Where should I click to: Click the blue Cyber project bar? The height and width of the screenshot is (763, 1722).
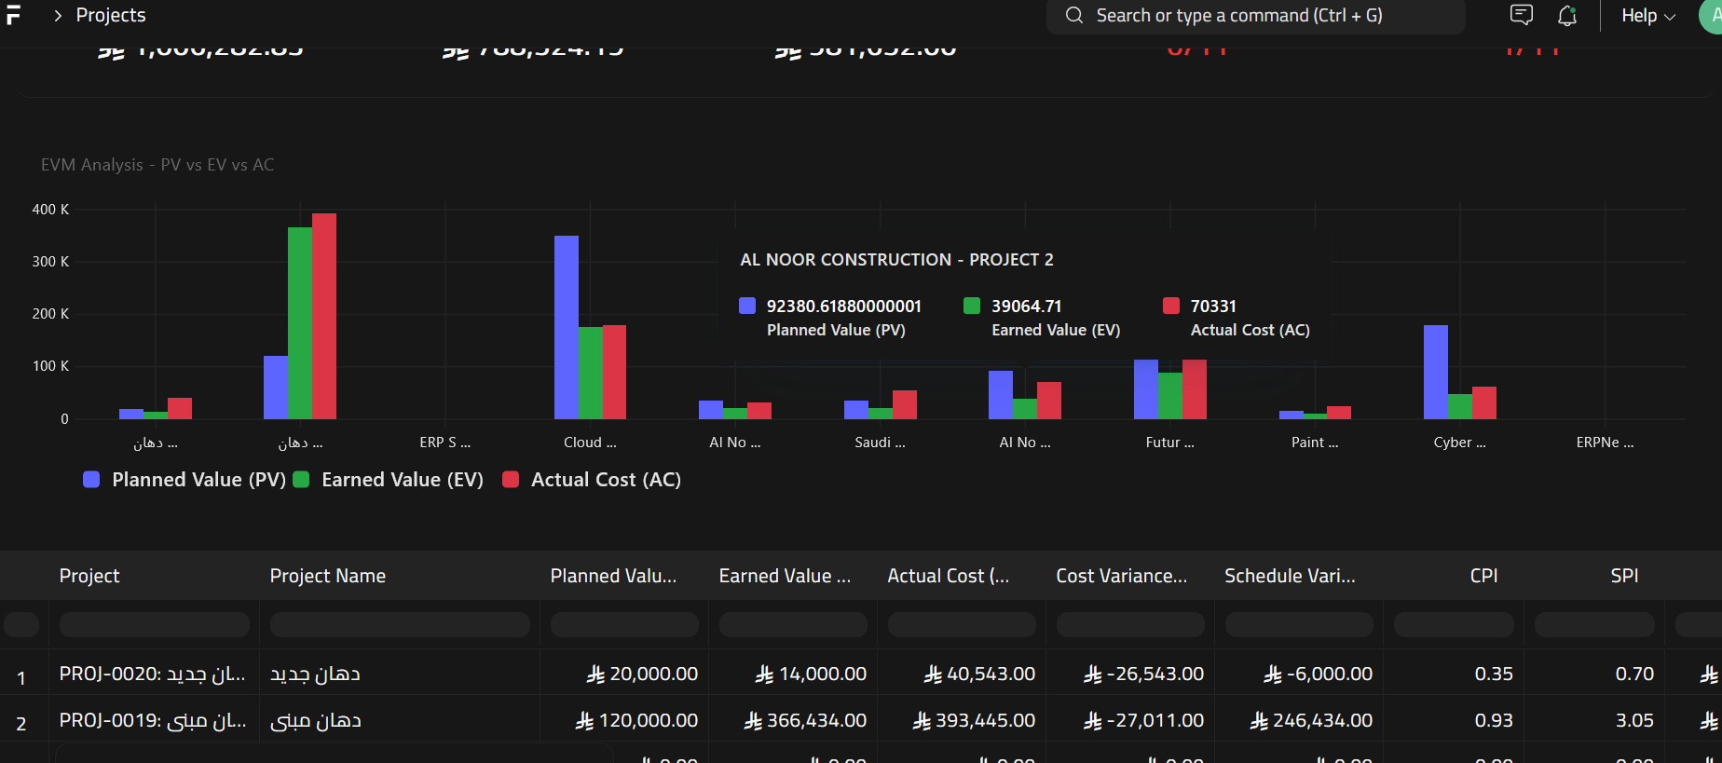1435,371
